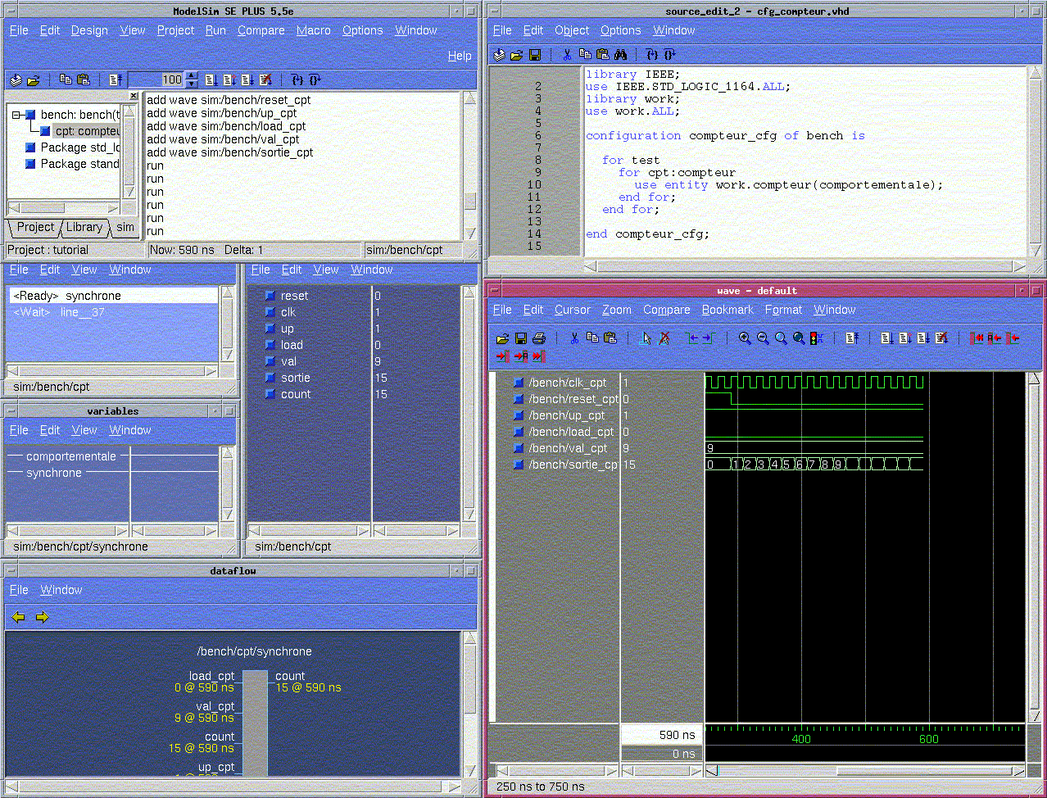Open the Format menu in wave window

(783, 310)
